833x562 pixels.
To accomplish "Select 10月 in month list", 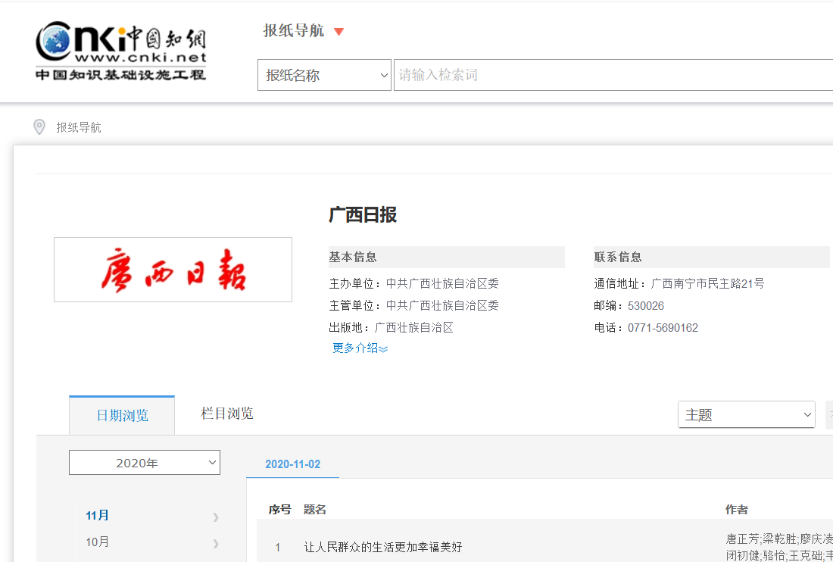I will click(x=97, y=542).
